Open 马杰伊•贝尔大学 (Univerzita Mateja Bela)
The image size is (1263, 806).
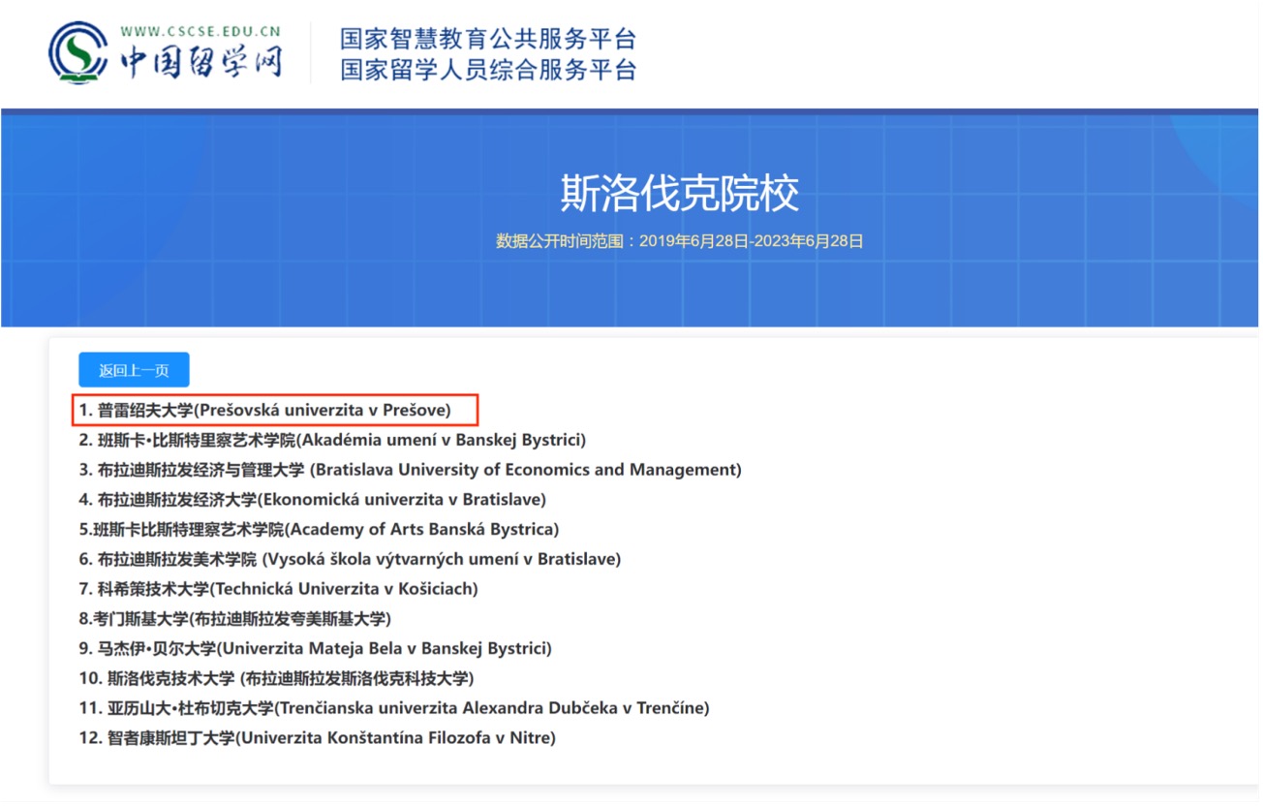coord(316,648)
